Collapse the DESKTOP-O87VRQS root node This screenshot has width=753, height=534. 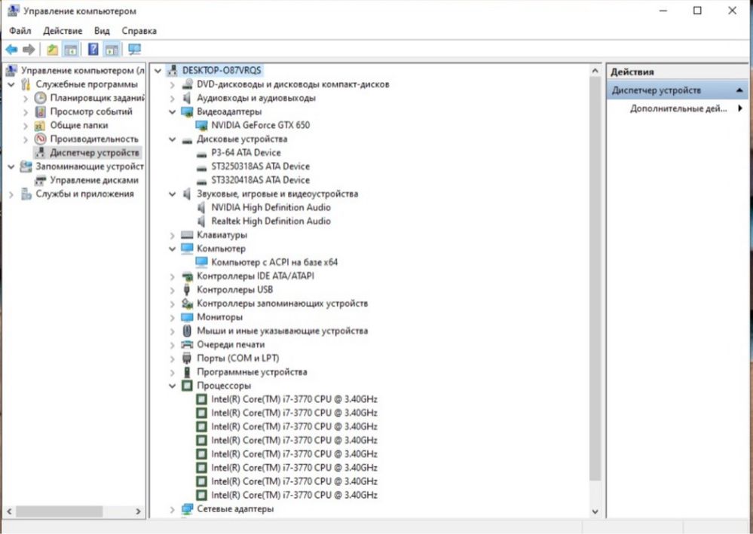click(158, 71)
